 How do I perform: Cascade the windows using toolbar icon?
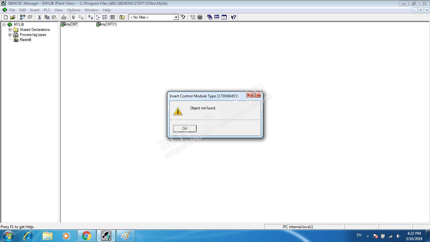coord(210,17)
